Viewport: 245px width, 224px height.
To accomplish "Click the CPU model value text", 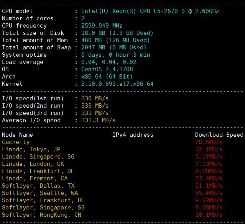I will point(150,11).
